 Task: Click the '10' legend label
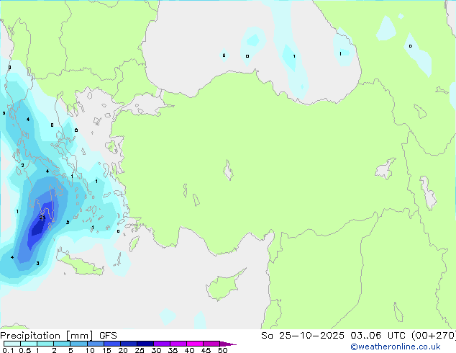point(90,350)
